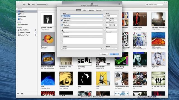Image resolution: width=179 pixels, height=100 pixels.
Task: Set the Rating control
Action: click(x=112, y=49)
